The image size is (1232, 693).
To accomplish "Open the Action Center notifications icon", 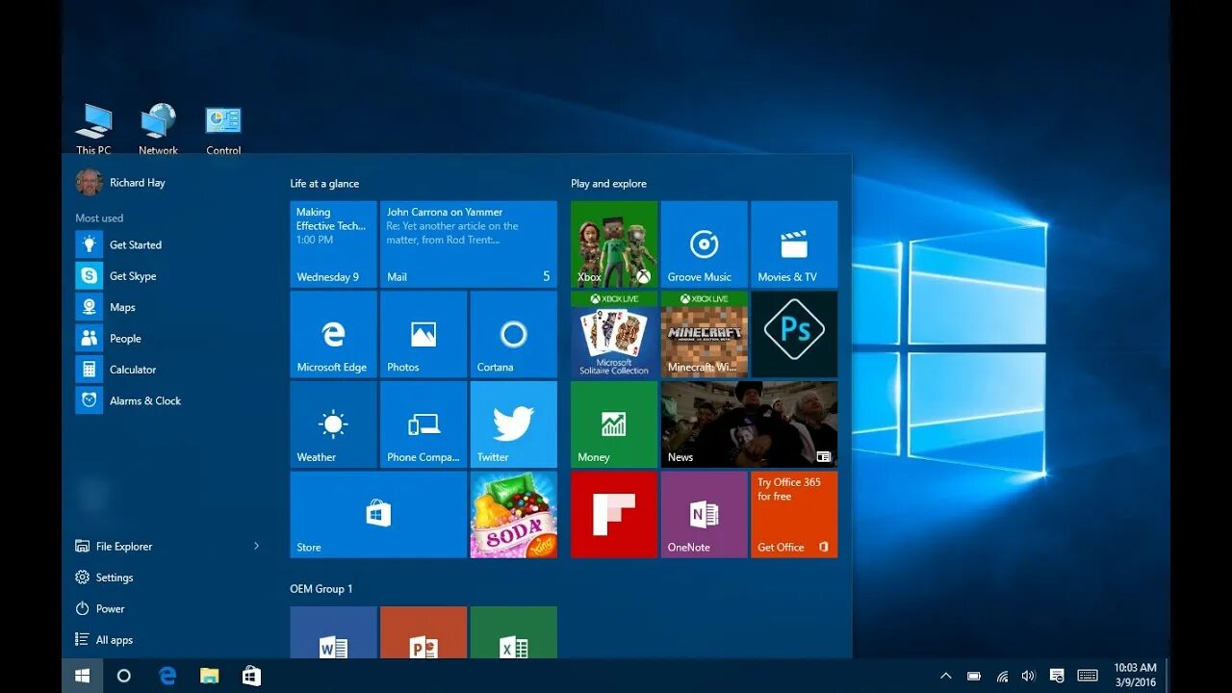I will [x=1057, y=676].
